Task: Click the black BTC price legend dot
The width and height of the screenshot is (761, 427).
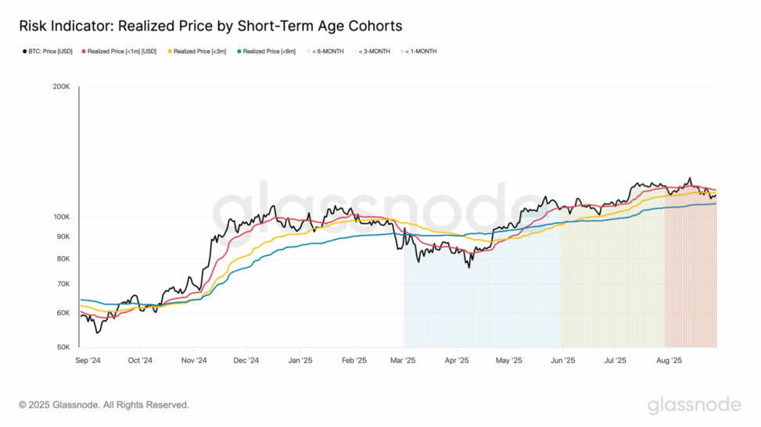Action: point(25,52)
